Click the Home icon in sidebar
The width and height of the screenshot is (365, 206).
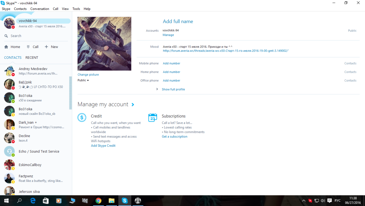6,47
